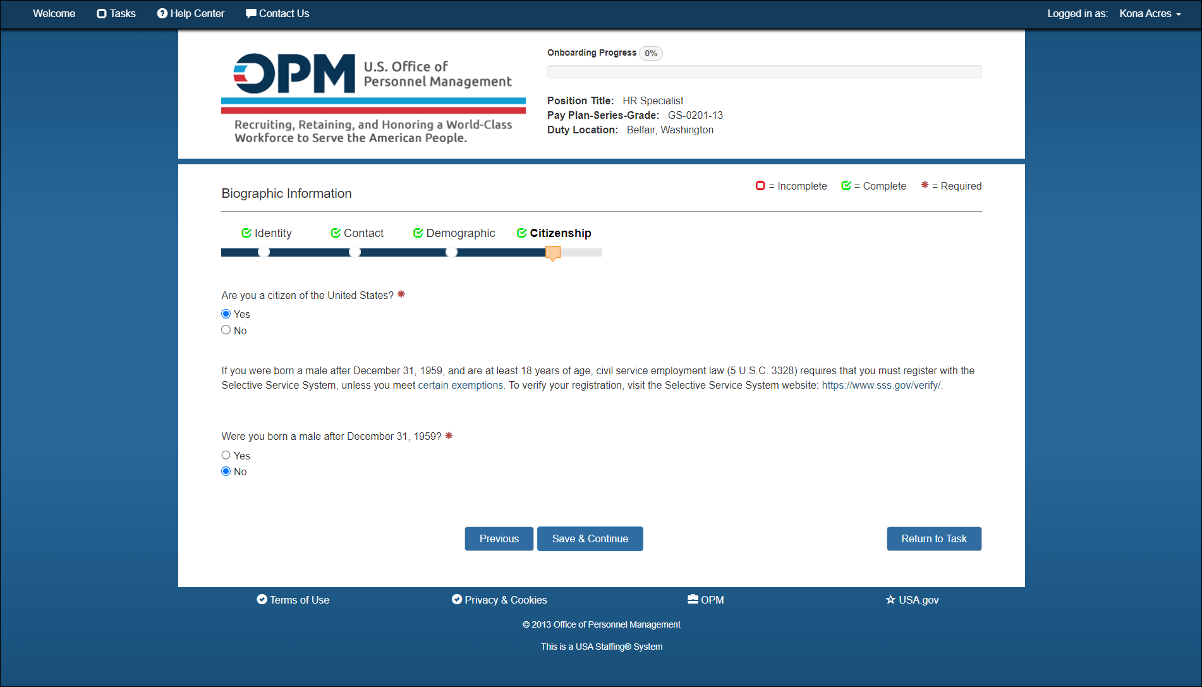Open the Welcome menu item

tap(54, 14)
